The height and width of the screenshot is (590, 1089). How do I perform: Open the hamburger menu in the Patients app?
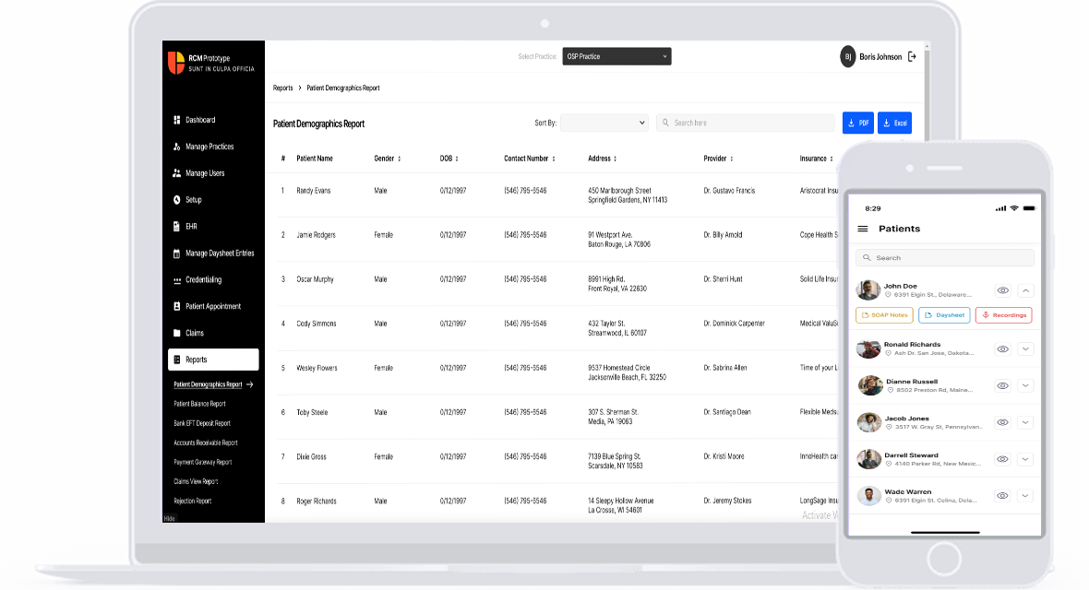[x=863, y=229]
